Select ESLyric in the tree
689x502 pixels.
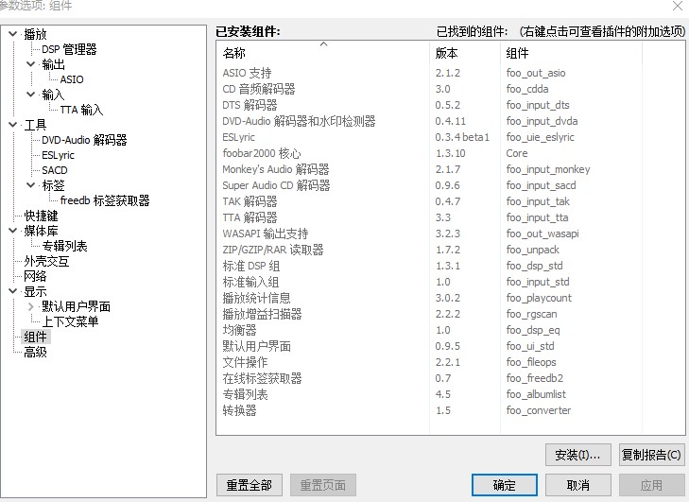coord(58,155)
